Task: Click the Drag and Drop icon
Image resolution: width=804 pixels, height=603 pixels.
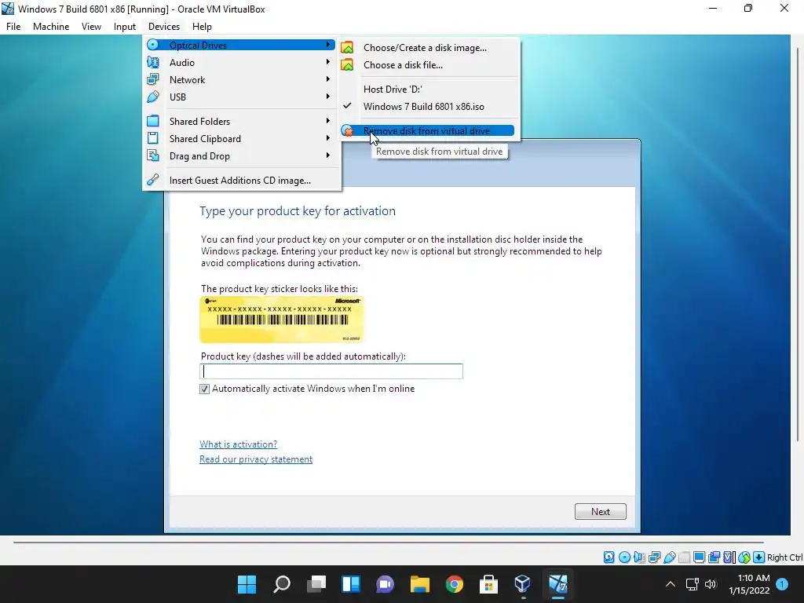Action: [x=153, y=156]
